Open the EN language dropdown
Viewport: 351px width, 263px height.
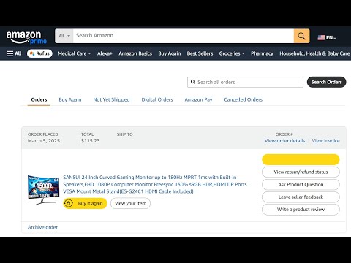pyautogui.click(x=331, y=37)
